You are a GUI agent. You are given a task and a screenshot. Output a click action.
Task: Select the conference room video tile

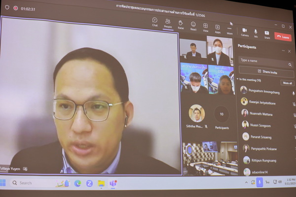click(210, 159)
